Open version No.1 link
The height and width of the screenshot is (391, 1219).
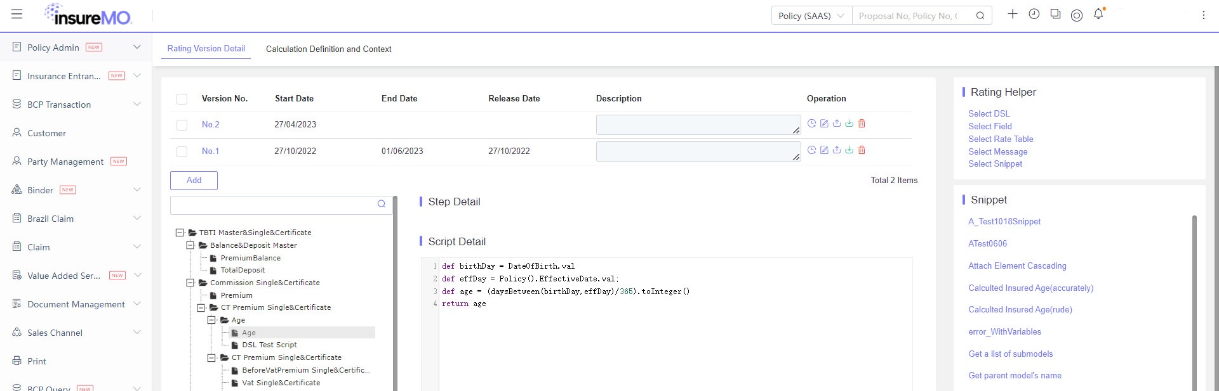pos(211,151)
